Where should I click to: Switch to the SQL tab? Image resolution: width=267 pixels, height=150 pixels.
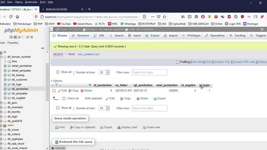point(99,35)
